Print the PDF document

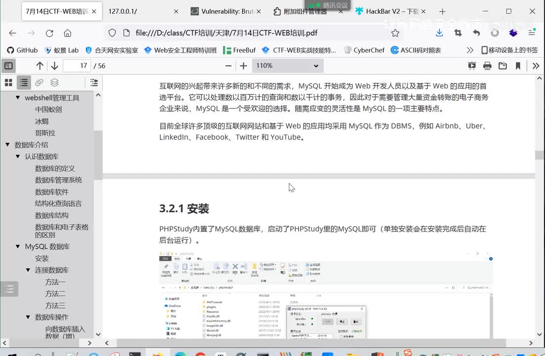coord(487,66)
